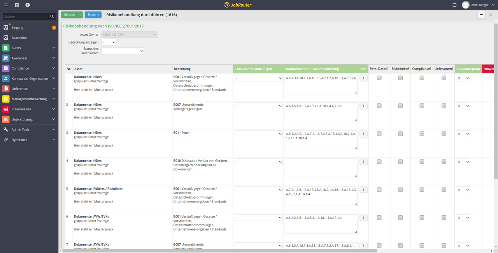The width and height of the screenshot is (498, 253).
Task: Toggle Lieferanten checkbox in row 2
Action: click(x=444, y=106)
